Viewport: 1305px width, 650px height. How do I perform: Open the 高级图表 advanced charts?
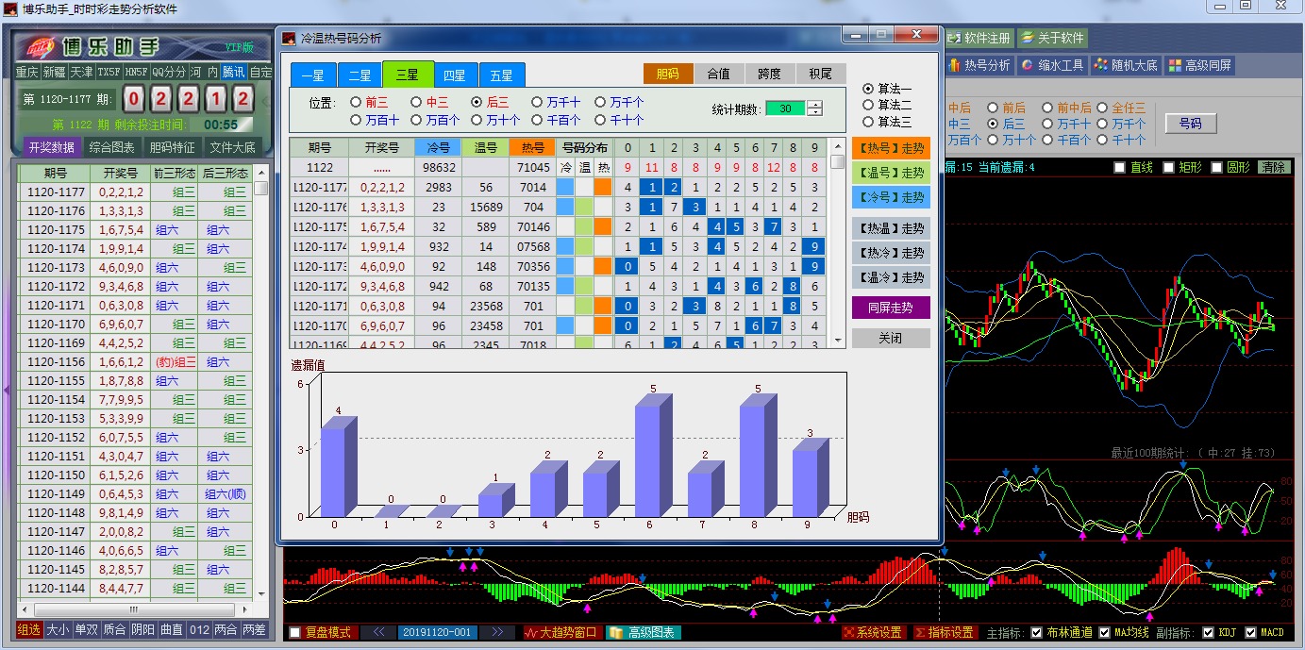pos(643,632)
